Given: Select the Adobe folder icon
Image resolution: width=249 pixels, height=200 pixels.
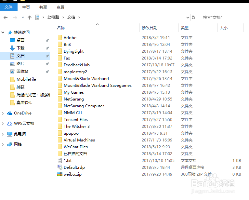Looking at the screenshot, I should pos(60,37).
